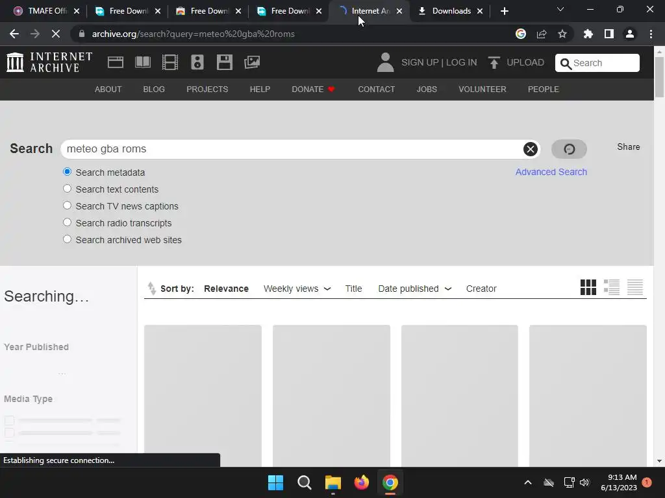Sort results by Creator
This screenshot has width=665, height=498.
[x=481, y=289]
